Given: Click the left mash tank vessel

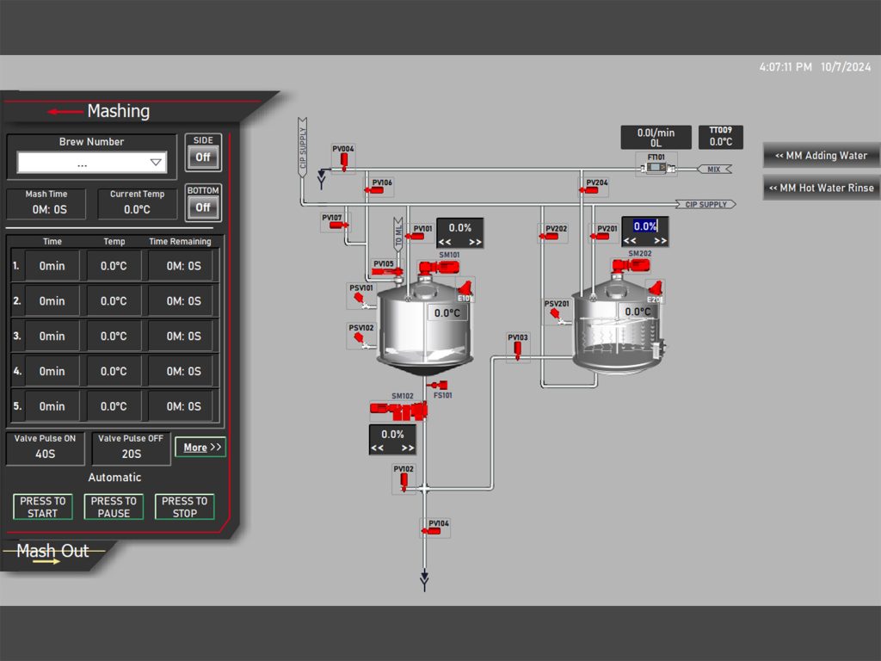Looking at the screenshot, I should coord(425,331).
